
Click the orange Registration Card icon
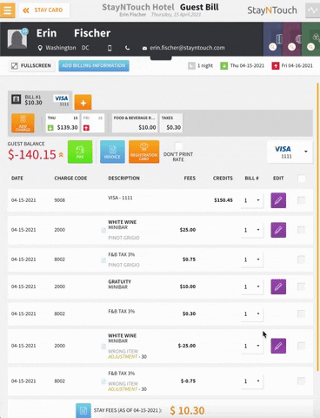tap(144, 152)
